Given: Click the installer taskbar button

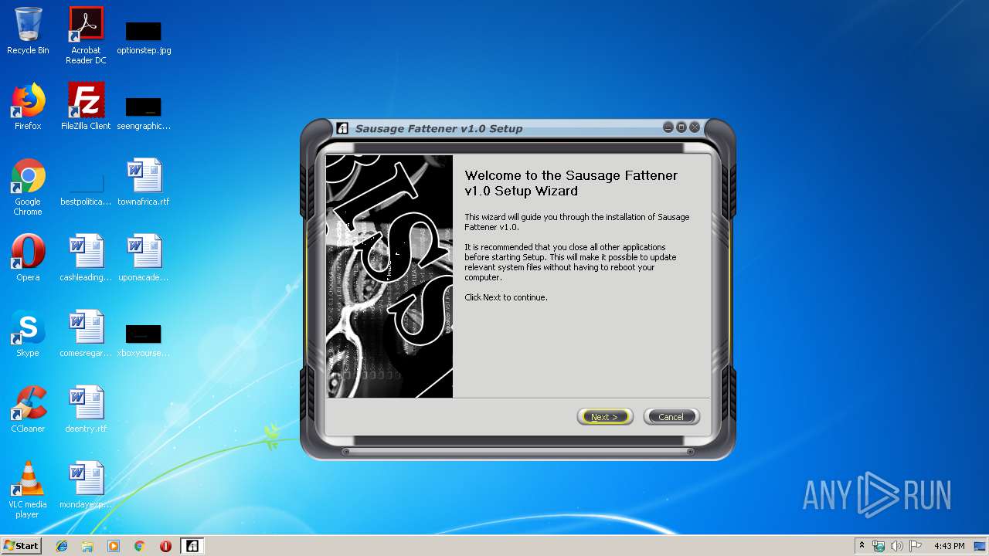Looking at the screenshot, I should tap(192, 546).
